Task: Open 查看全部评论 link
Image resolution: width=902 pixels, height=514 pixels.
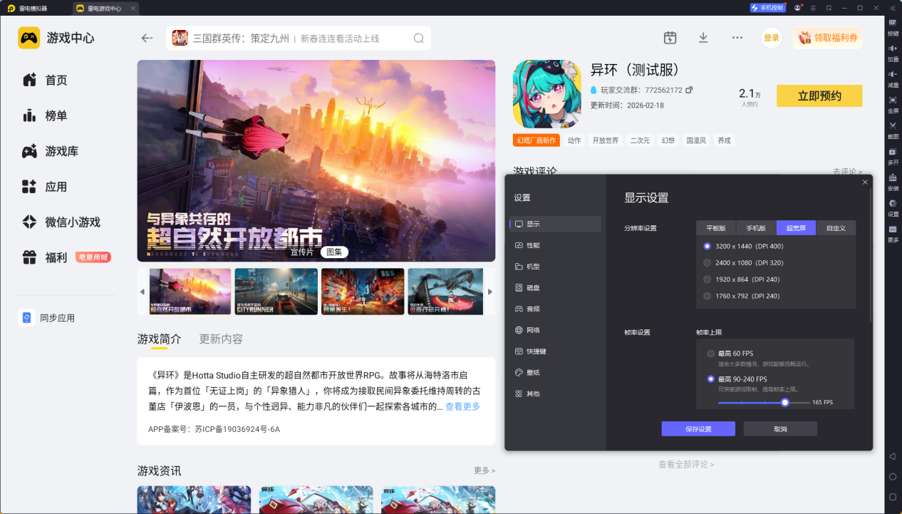Action: point(686,464)
